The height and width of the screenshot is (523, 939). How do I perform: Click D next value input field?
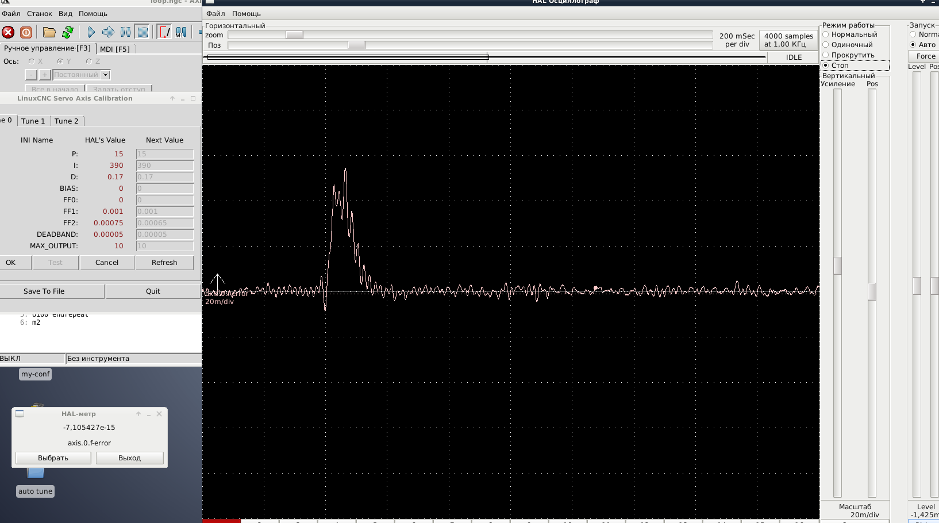pos(165,177)
